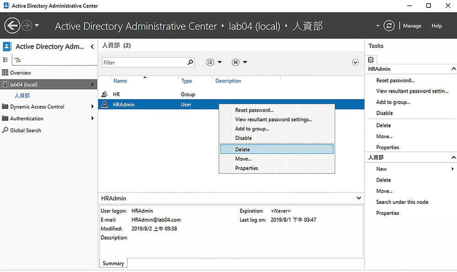This screenshot has width=457, height=272.
Task: Click the Tasks pane clipboard icon
Action: (371, 59)
